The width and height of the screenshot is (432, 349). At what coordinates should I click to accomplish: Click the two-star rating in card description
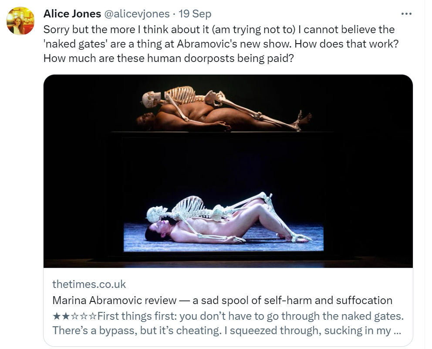pos(74,316)
